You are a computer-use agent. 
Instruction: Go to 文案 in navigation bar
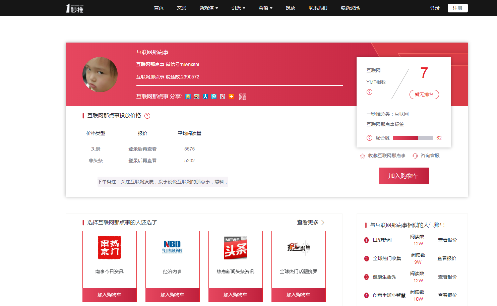(x=181, y=8)
